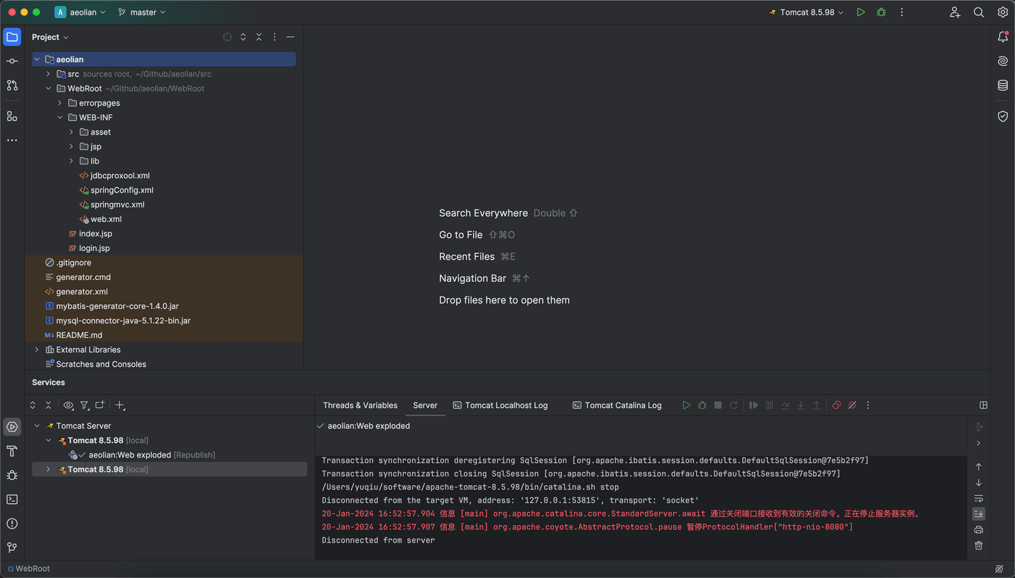Open Tomcat 8.5.98 run configuration dropdown
The width and height of the screenshot is (1015, 578).
point(807,12)
